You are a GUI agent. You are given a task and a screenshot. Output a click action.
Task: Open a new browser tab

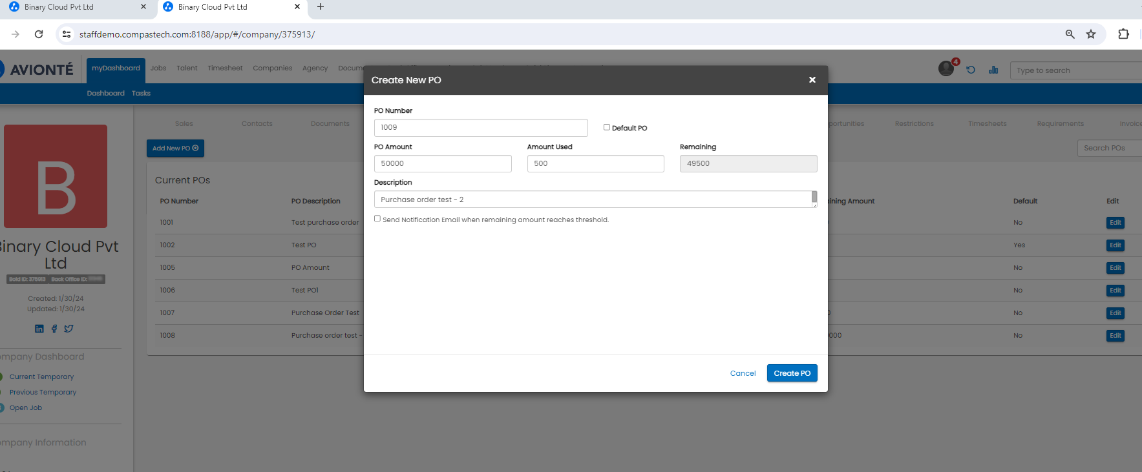(x=321, y=7)
